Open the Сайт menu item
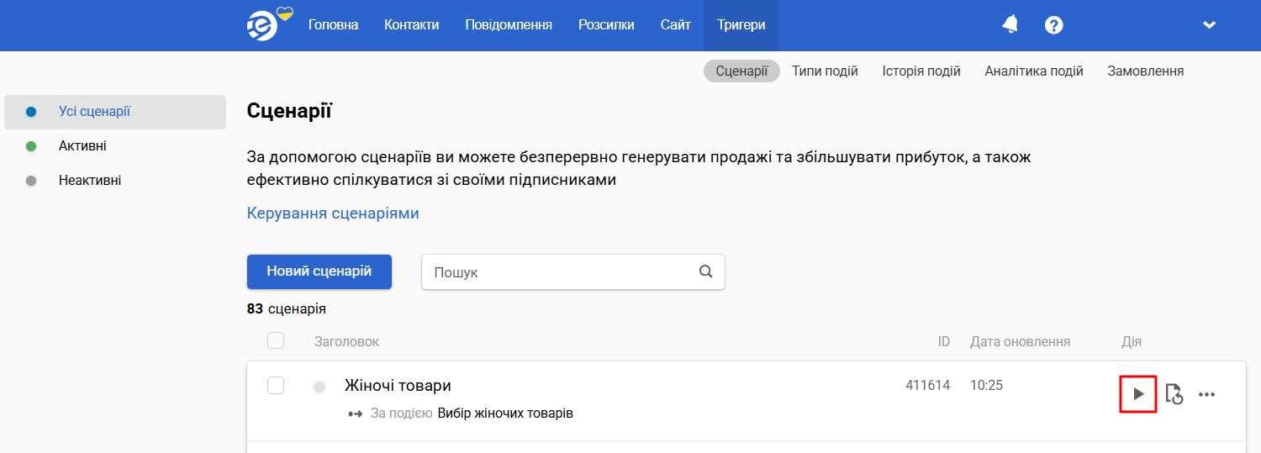 click(x=676, y=25)
